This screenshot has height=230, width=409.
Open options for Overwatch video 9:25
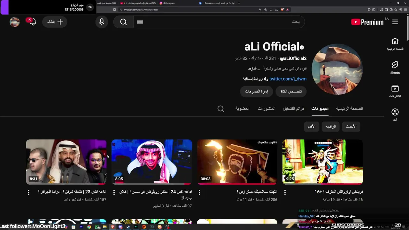[285, 192]
